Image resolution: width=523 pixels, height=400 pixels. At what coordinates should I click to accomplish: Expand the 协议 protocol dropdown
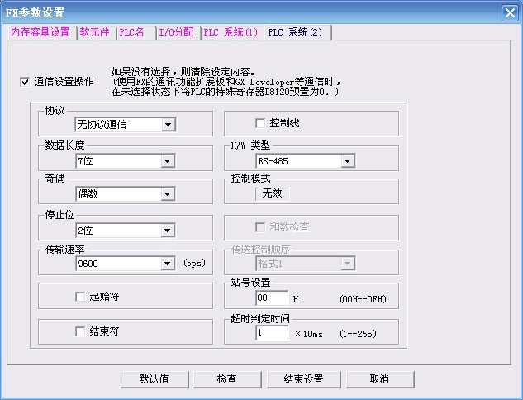pos(168,125)
